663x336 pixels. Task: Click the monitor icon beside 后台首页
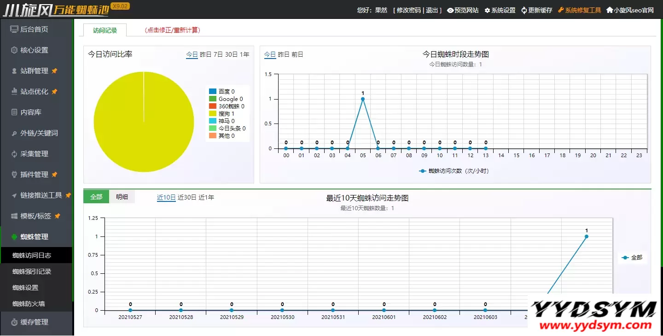click(14, 29)
